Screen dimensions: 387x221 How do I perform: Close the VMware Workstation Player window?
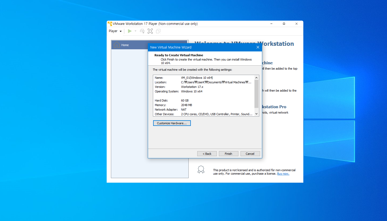[x=296, y=24]
